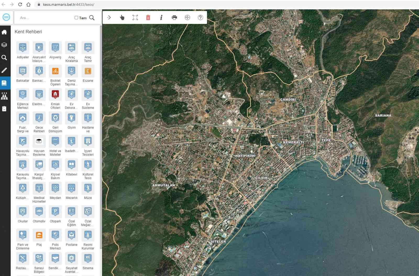
Task: Click the info query tool icon
Action: 161,18
